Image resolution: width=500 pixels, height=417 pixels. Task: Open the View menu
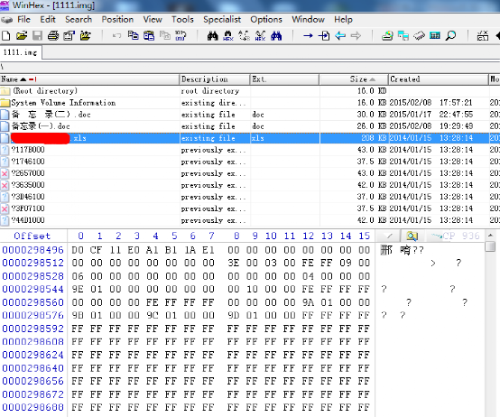click(153, 20)
